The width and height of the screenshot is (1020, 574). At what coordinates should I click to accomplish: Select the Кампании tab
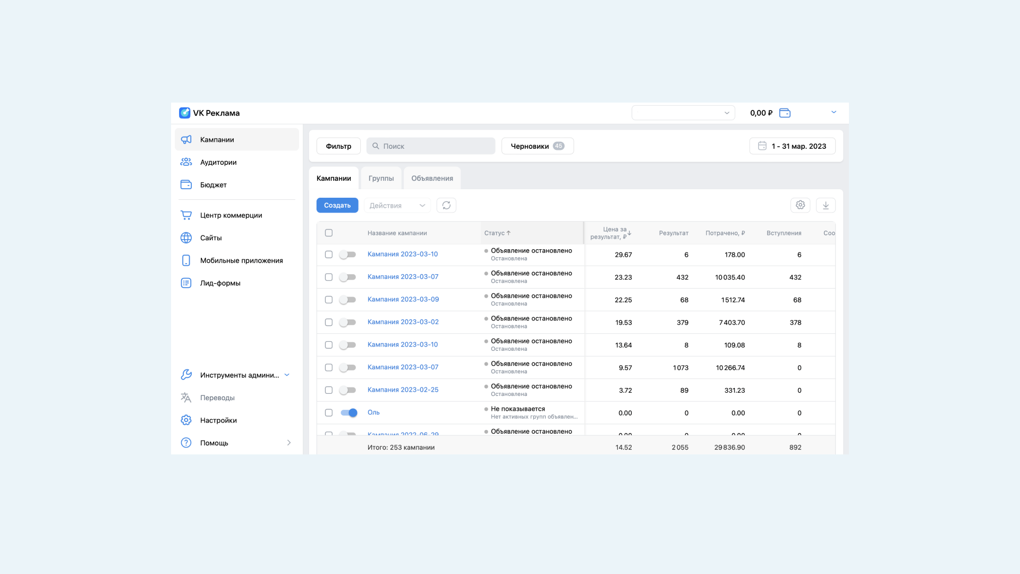[334, 178]
